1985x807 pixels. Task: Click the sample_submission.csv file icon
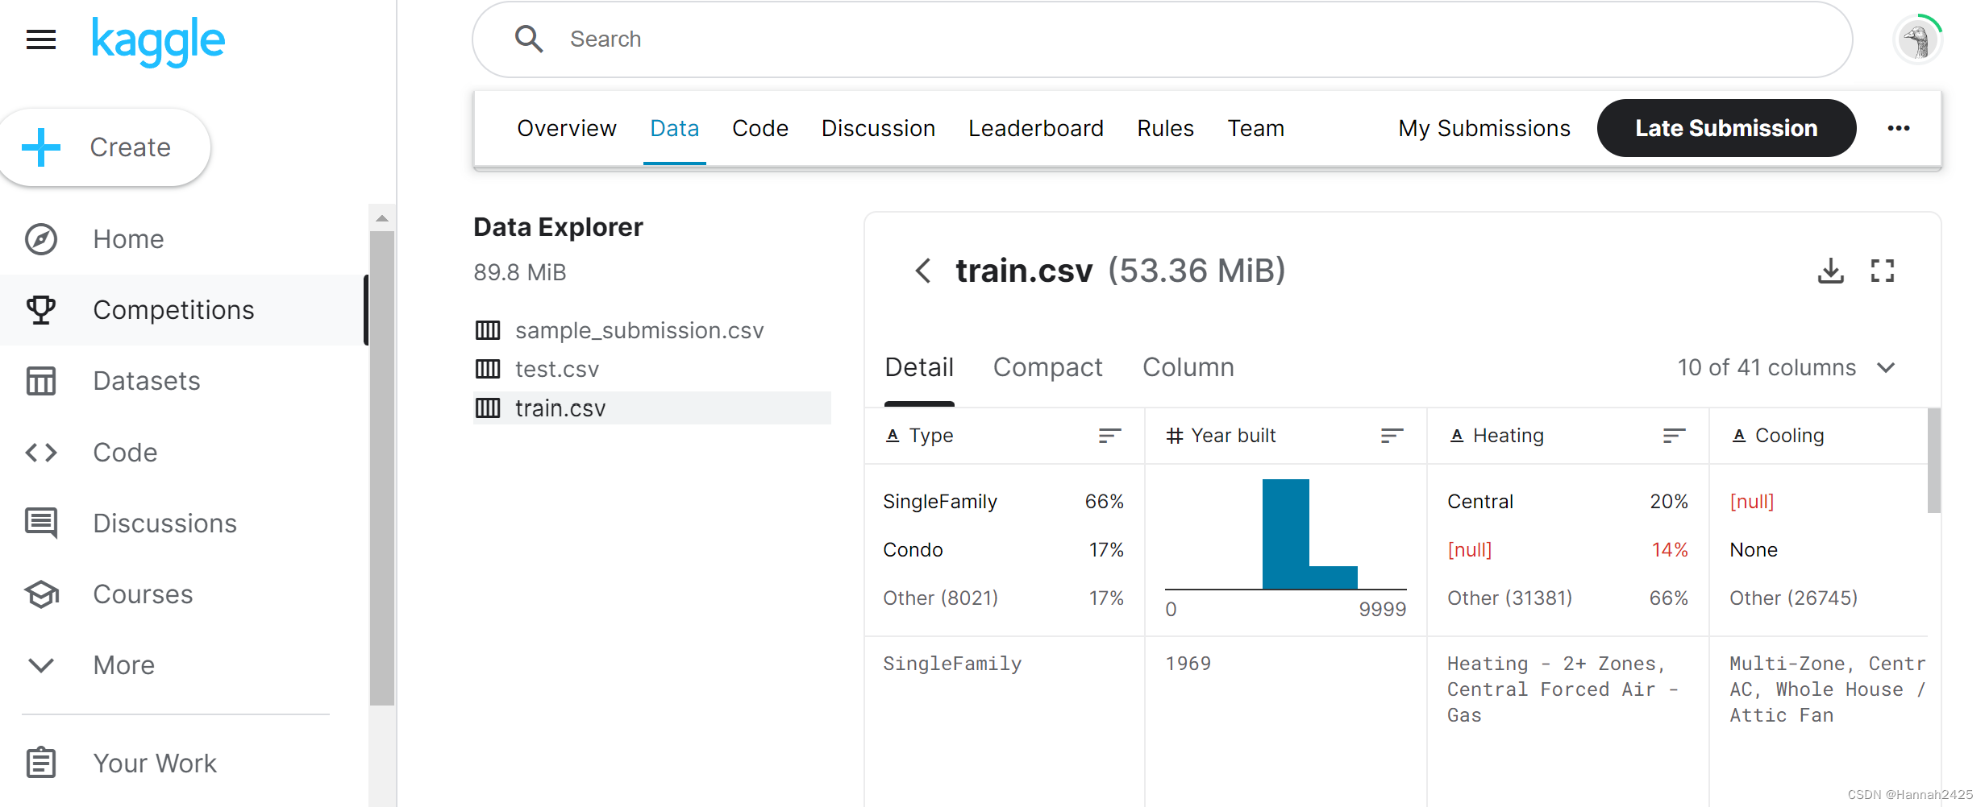(488, 330)
